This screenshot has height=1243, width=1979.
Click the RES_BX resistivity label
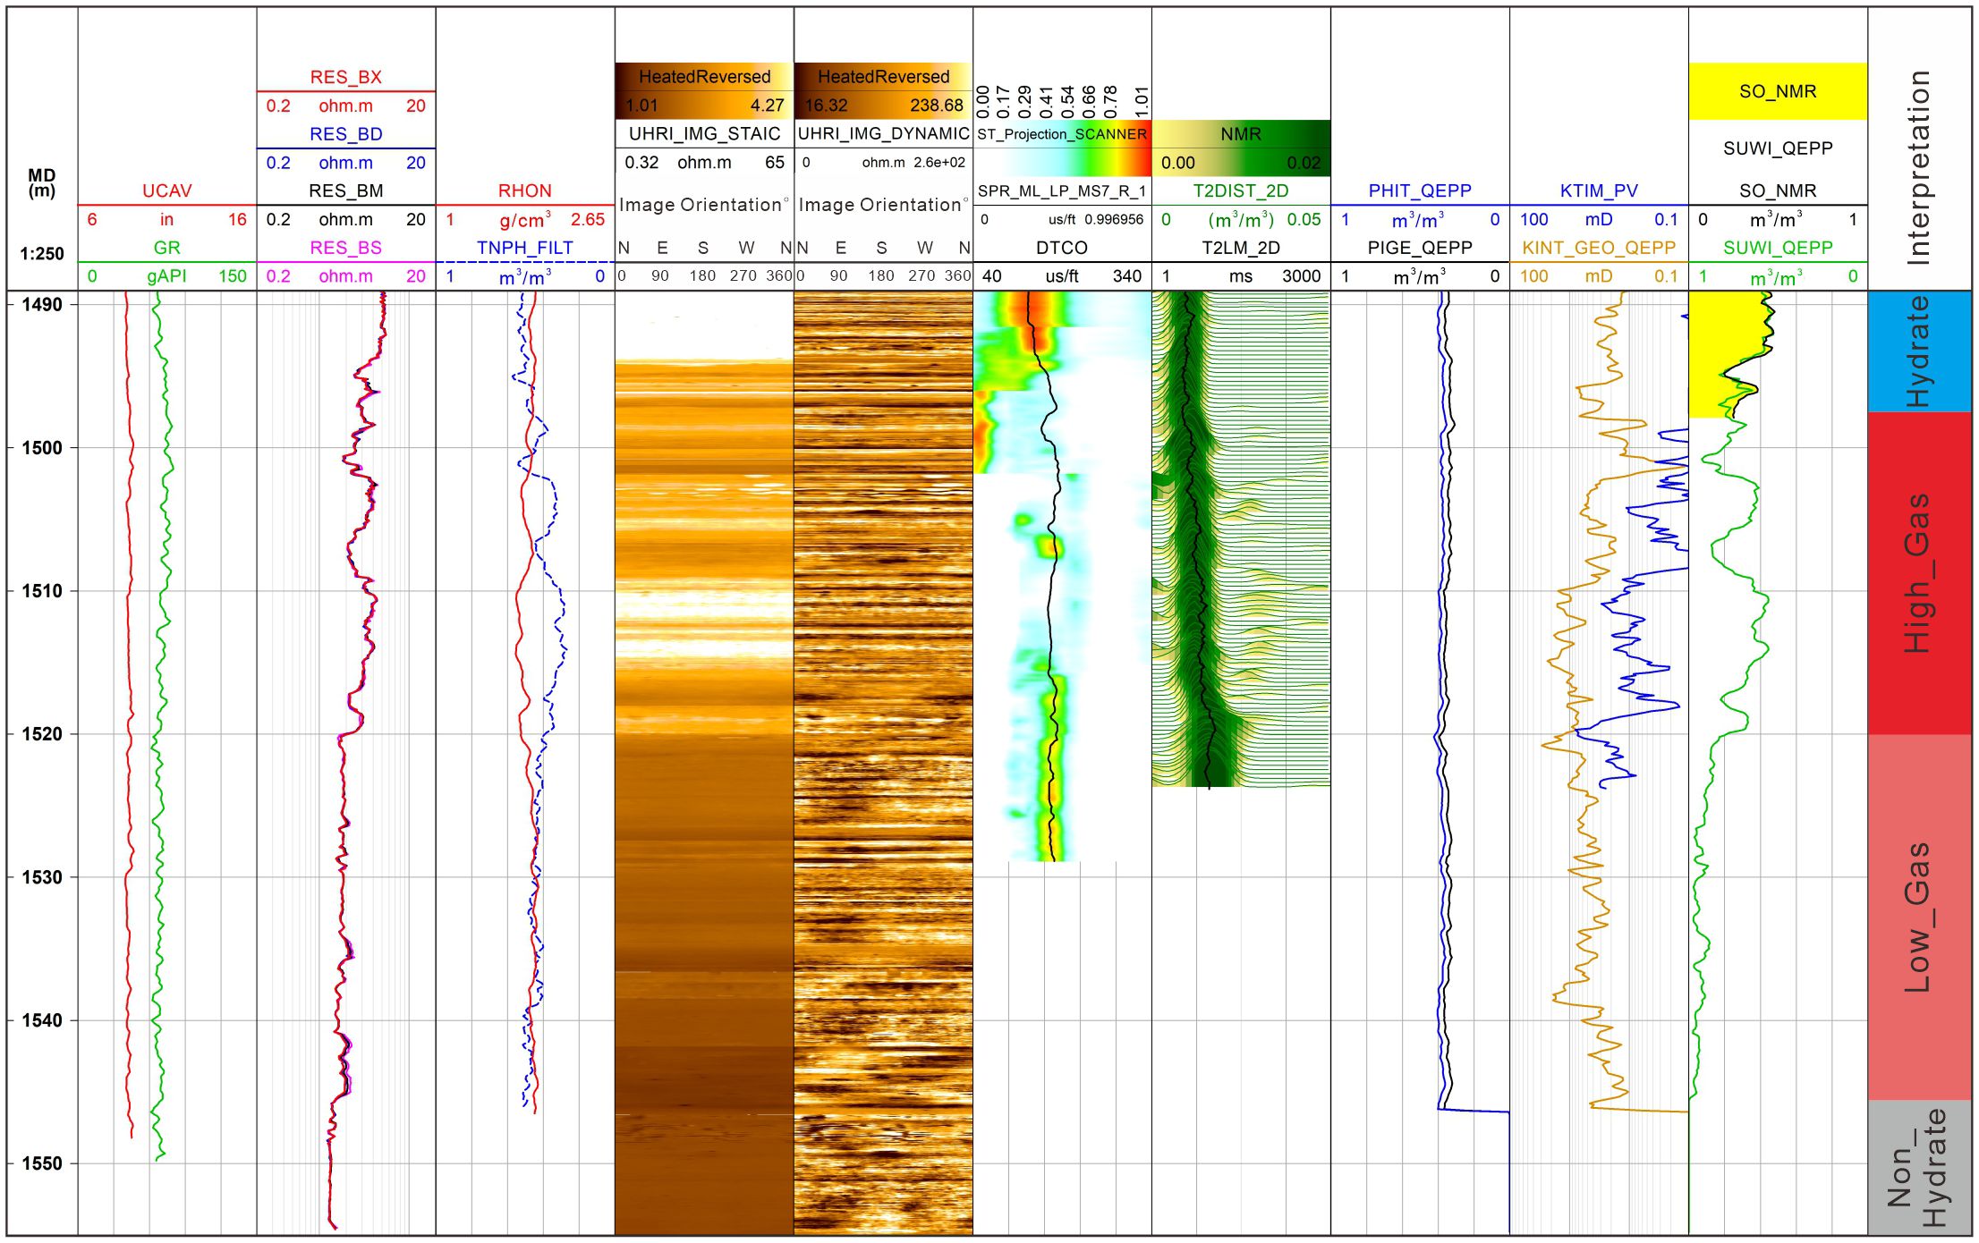[346, 77]
